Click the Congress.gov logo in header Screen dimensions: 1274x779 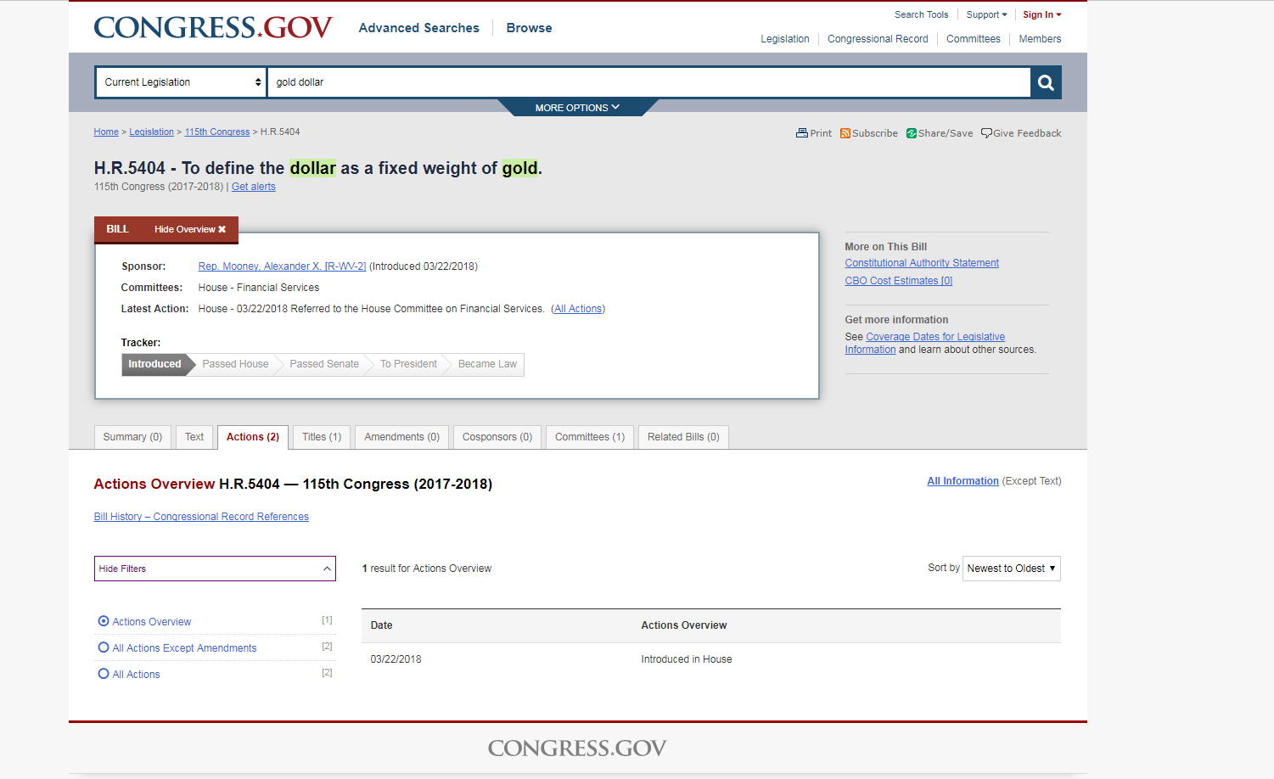click(213, 28)
